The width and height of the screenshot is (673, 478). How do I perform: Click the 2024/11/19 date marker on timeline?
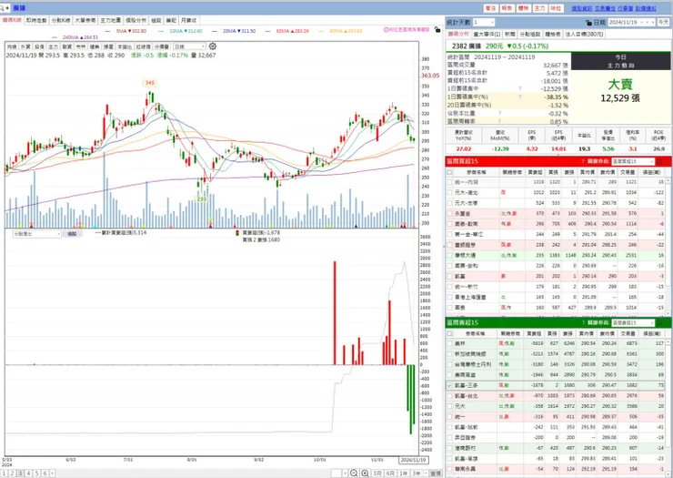[413, 460]
